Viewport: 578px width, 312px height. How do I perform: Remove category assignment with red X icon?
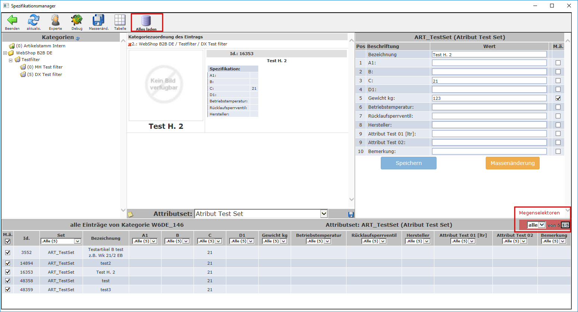click(x=130, y=44)
